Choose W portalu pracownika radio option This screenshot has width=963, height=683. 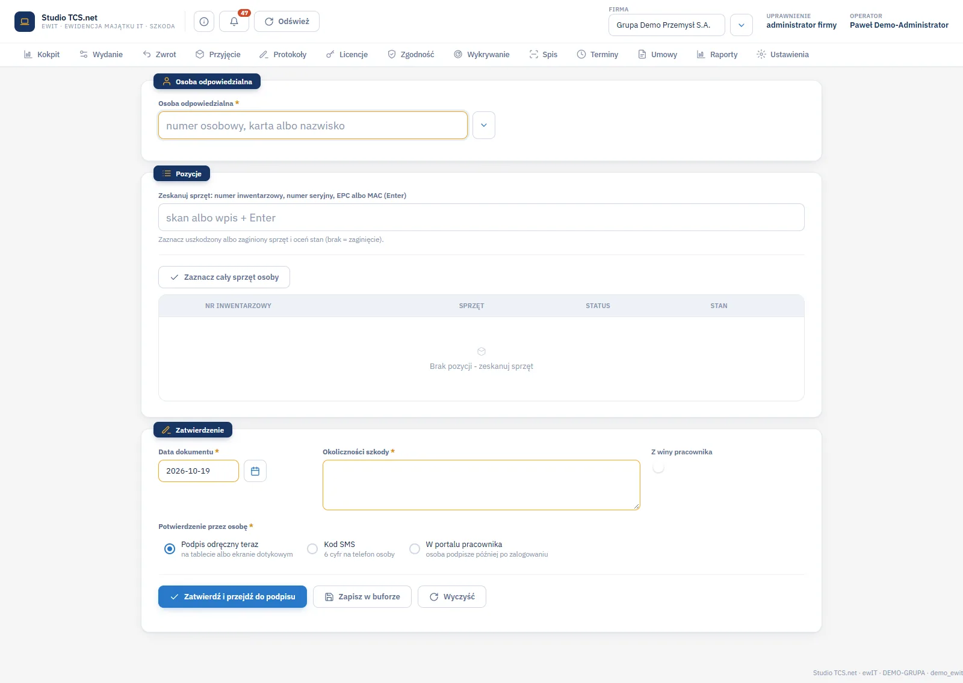[415, 549]
